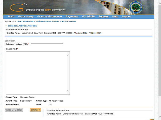Image resolution: width=161 pixels, height=120 pixels.
Task: Click Logout in the navigation bar
Action: [x=126, y=16]
